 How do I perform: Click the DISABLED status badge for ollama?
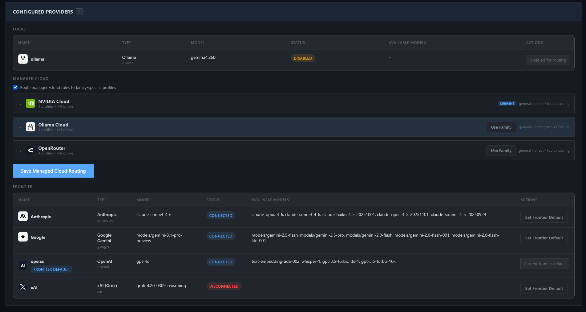click(303, 58)
